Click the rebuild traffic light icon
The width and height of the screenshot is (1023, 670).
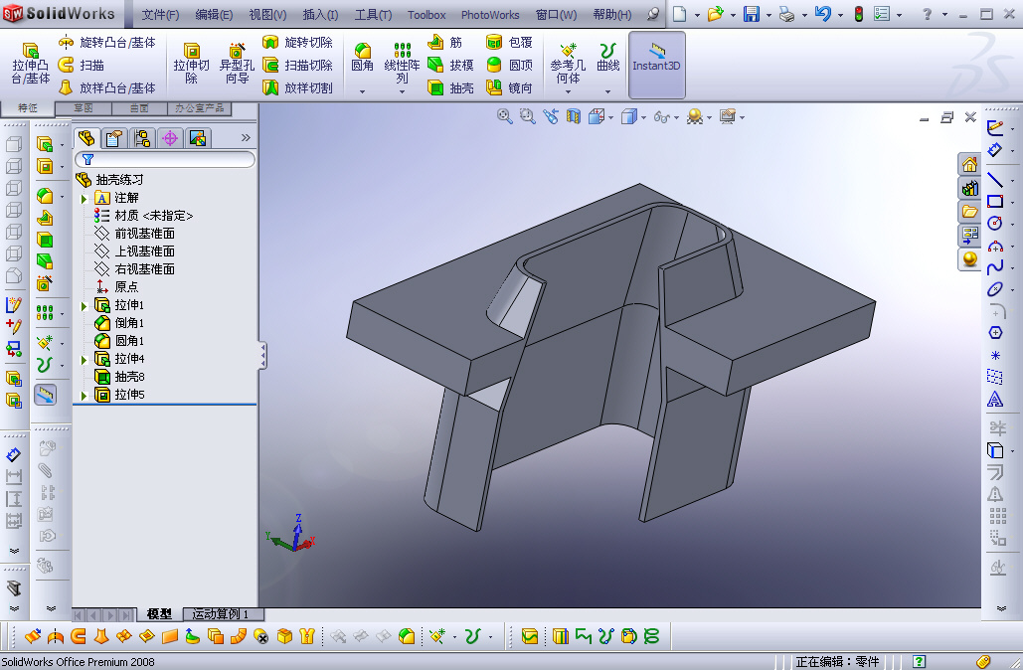[x=859, y=14]
